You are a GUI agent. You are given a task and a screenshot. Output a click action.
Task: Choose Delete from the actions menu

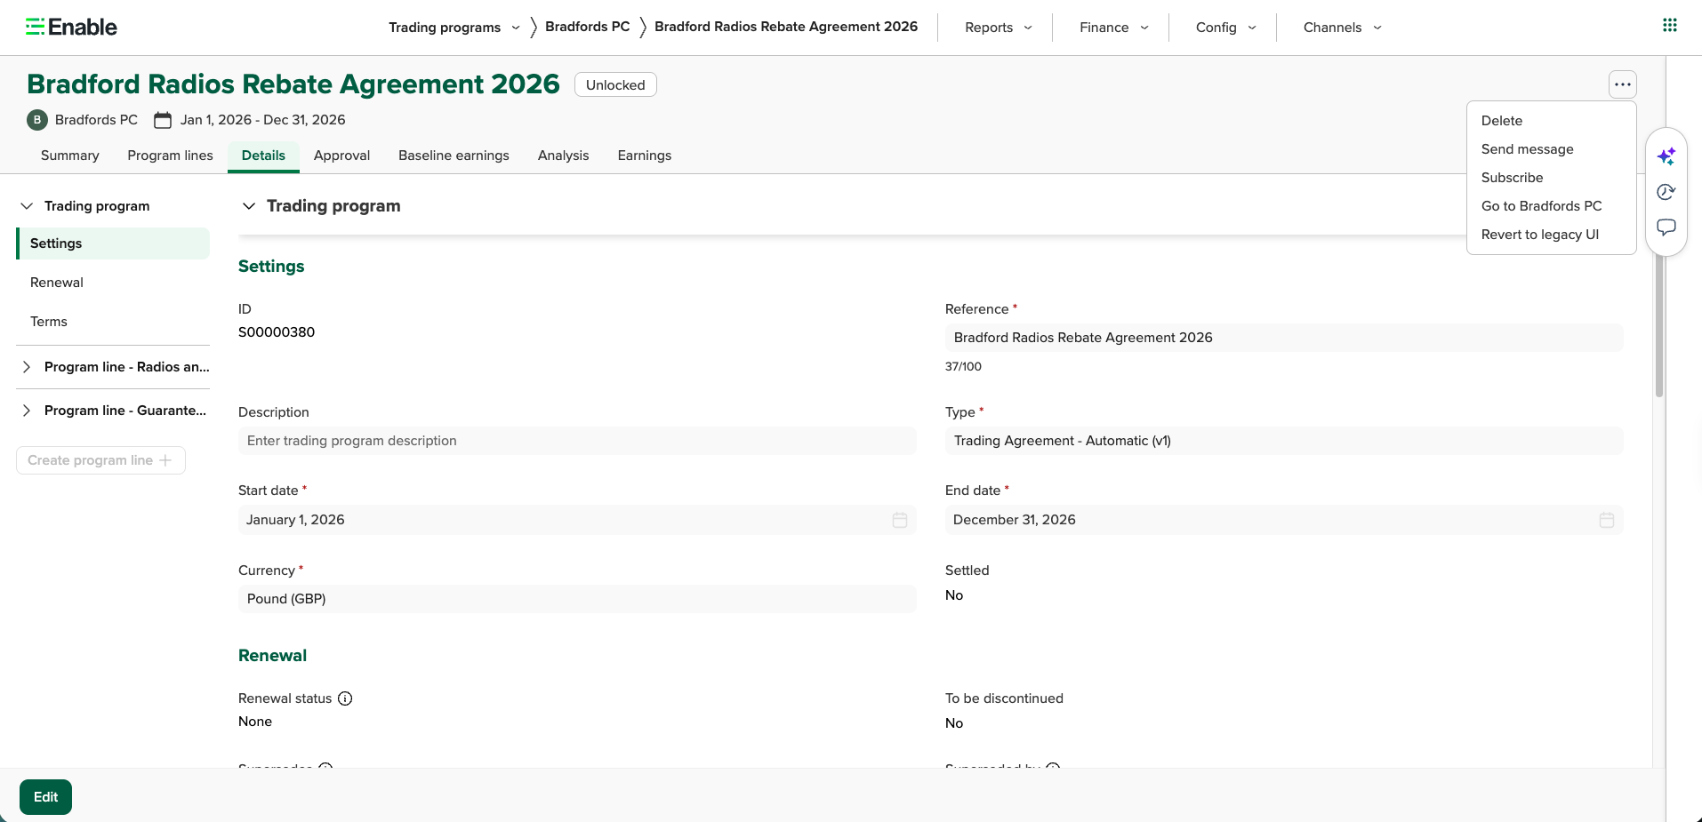(x=1551, y=121)
